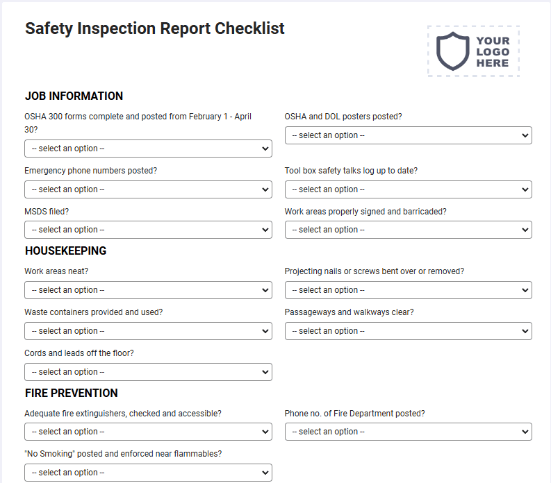Open the OSHA and DOL posters dropdown
This screenshot has height=483, width=551.
pyautogui.click(x=409, y=135)
